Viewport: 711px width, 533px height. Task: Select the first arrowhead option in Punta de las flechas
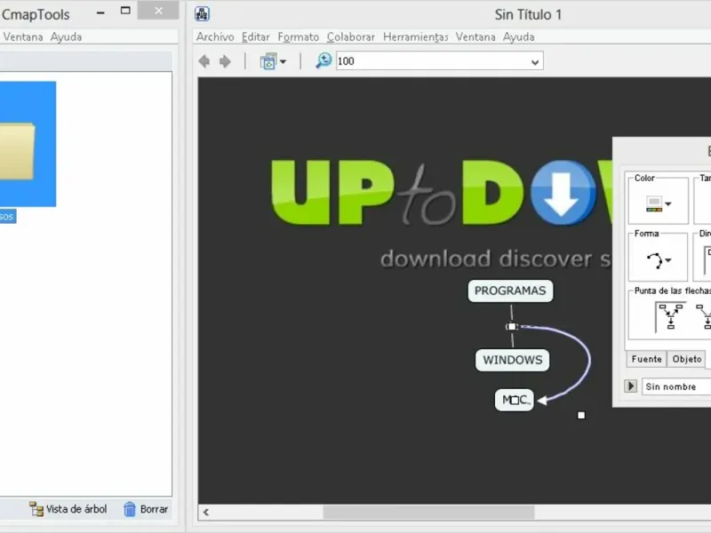point(671,317)
